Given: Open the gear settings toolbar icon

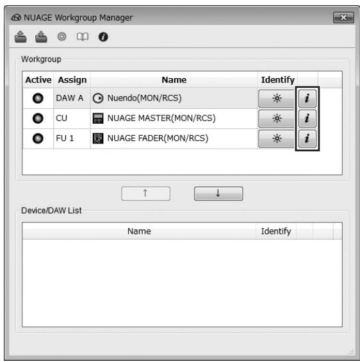Looking at the screenshot, I should tap(62, 37).
